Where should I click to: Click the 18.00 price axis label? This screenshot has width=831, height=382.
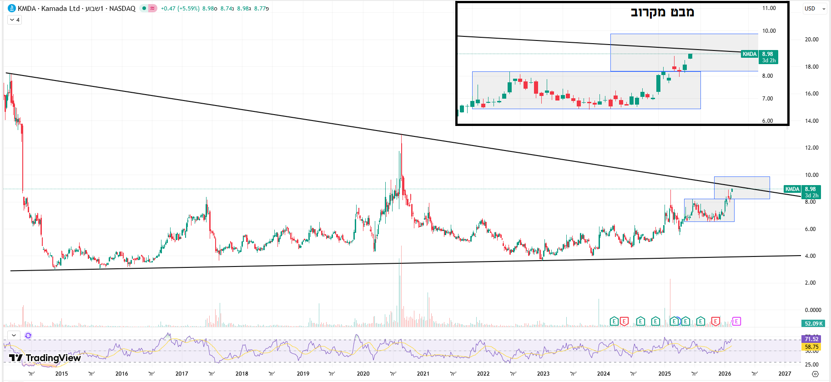[811, 67]
